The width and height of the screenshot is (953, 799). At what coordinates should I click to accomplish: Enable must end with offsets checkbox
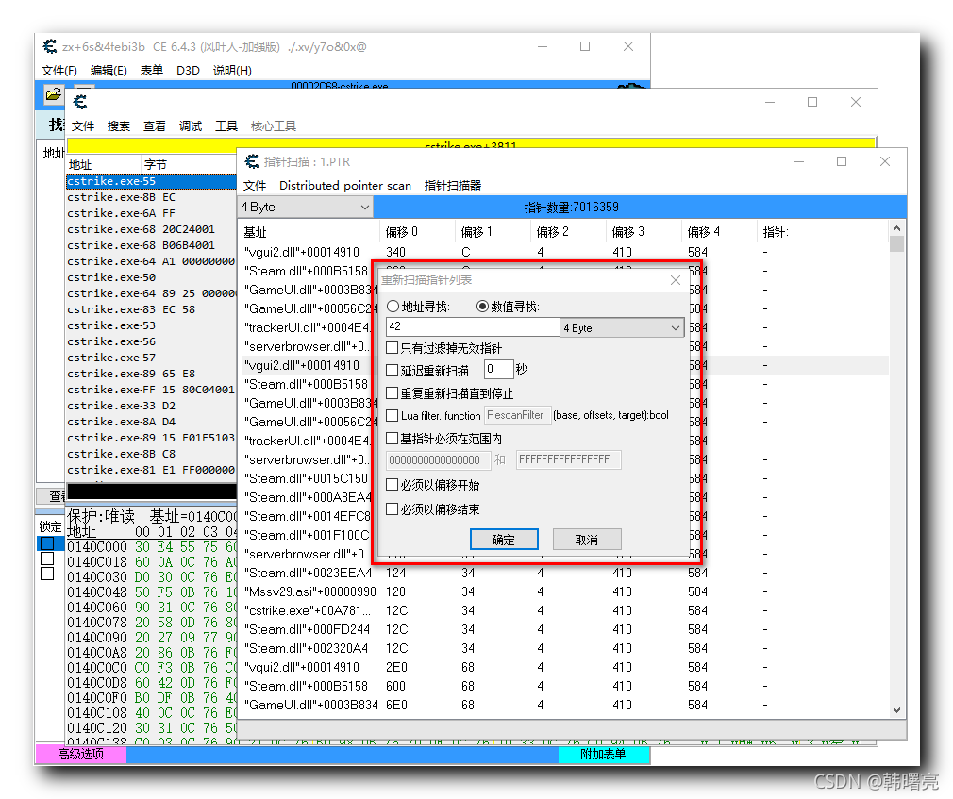click(393, 508)
